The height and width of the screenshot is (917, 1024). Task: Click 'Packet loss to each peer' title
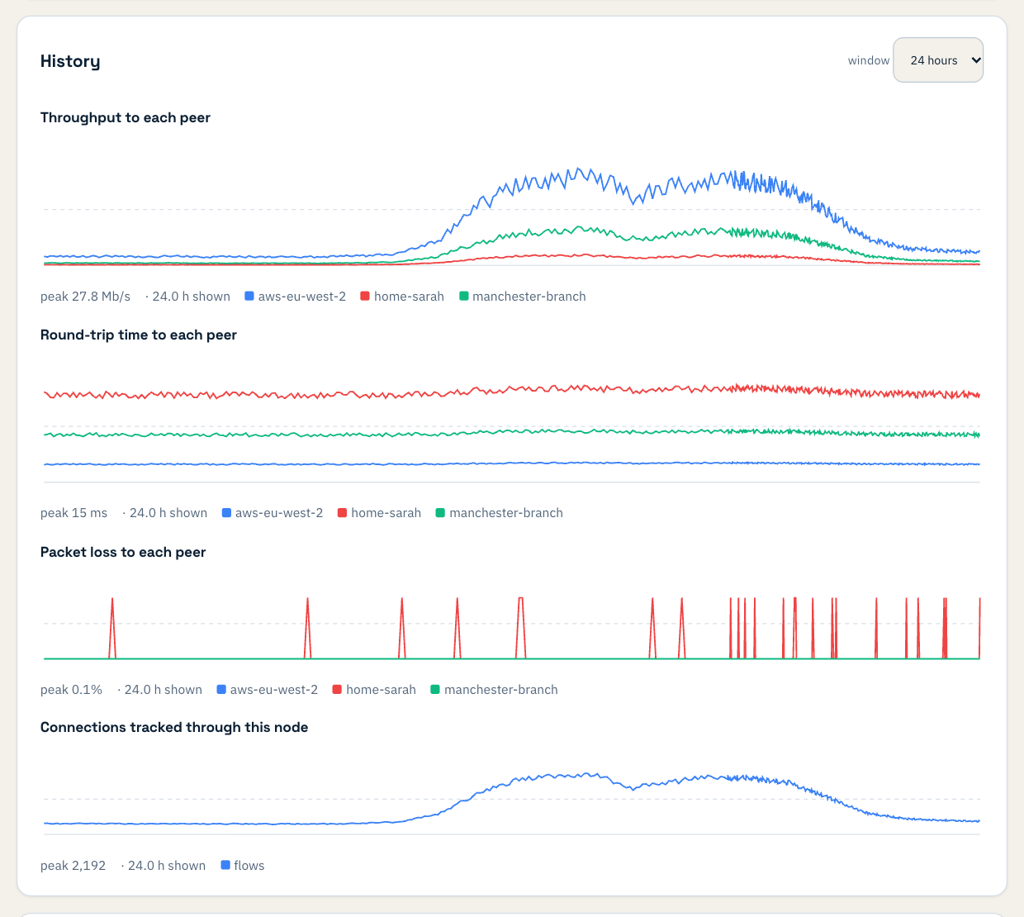(x=123, y=552)
